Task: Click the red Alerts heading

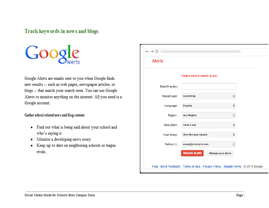Action: click(157, 61)
